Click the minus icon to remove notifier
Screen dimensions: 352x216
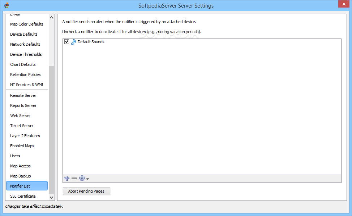(x=74, y=179)
